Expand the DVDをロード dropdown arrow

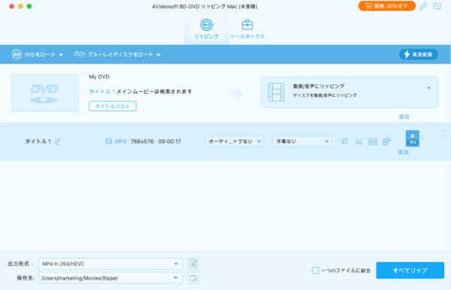[61, 55]
